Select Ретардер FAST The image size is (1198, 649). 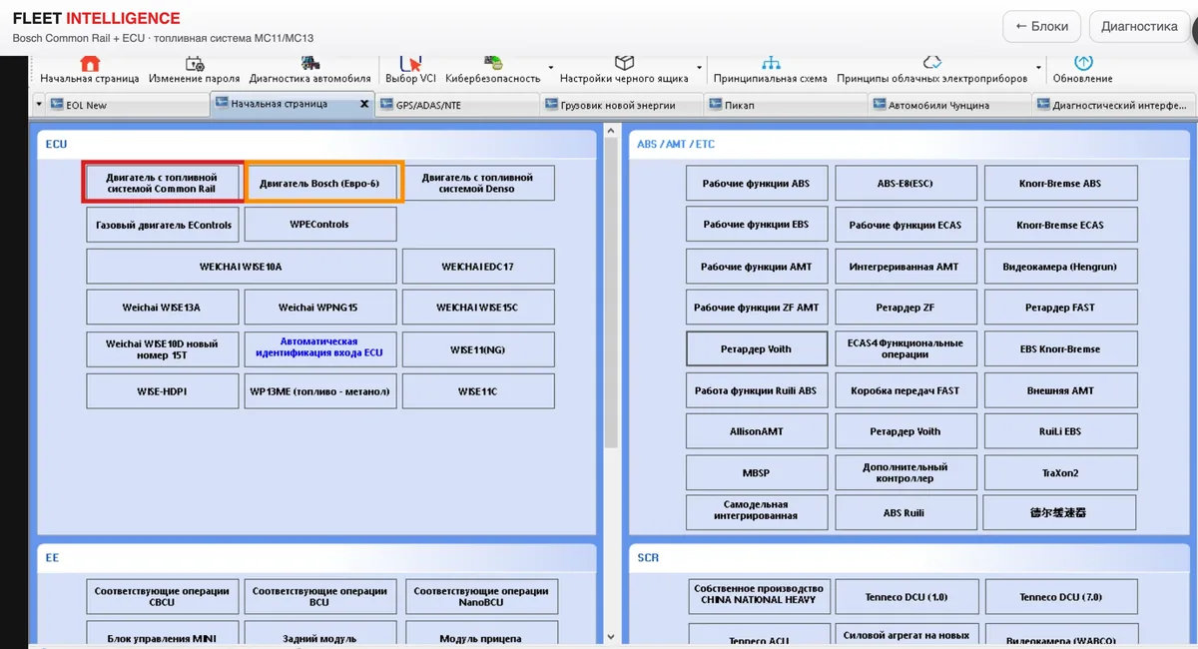pyautogui.click(x=1060, y=308)
